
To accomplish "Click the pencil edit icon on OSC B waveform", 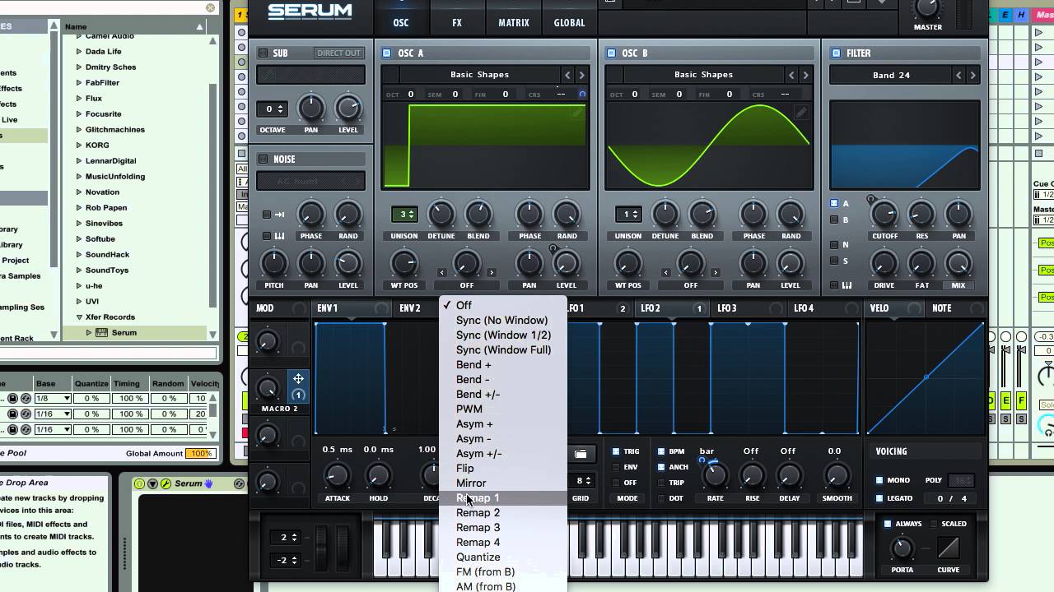I will pos(800,112).
